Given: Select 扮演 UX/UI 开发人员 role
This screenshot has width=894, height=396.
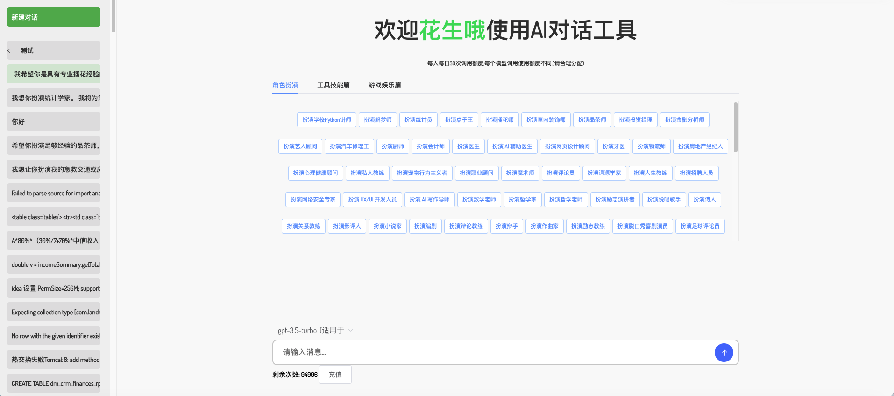Looking at the screenshot, I should (372, 200).
